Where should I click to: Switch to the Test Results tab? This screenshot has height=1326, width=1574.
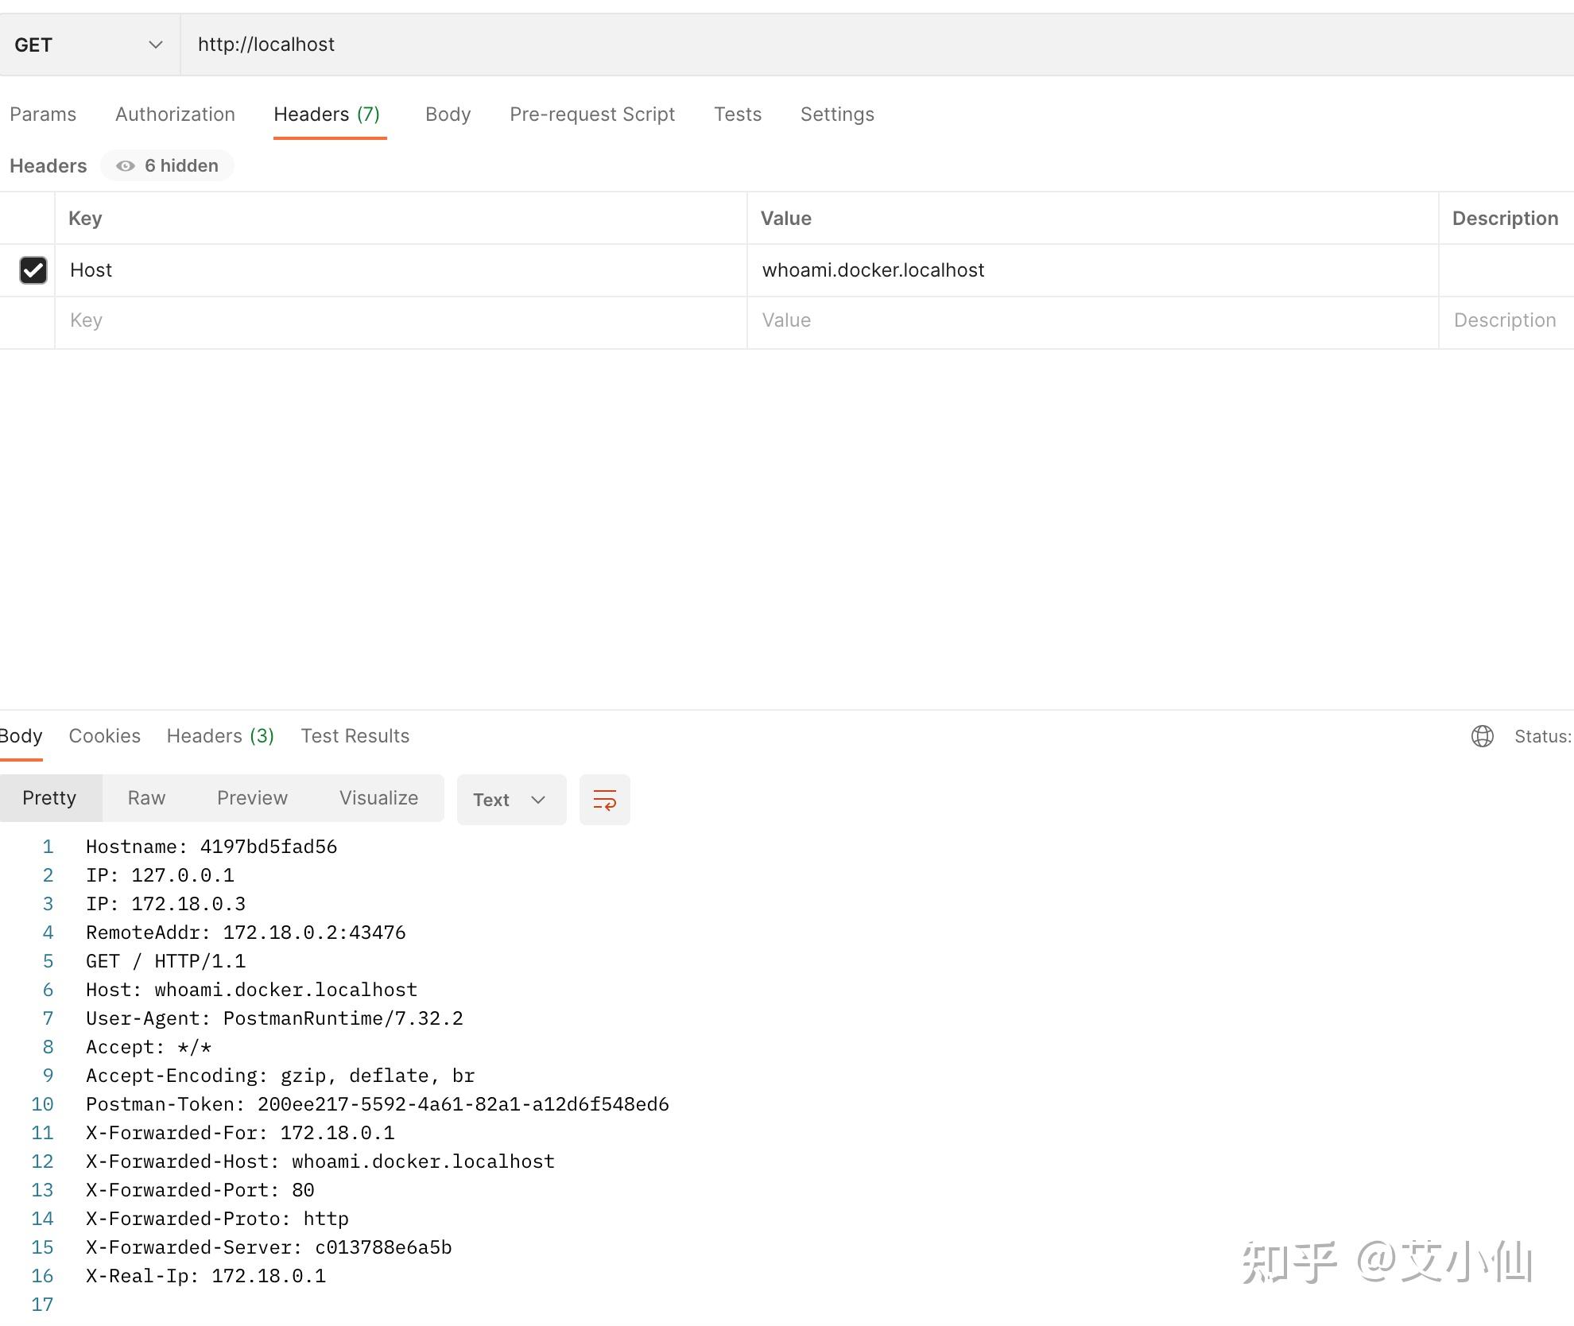click(x=355, y=735)
